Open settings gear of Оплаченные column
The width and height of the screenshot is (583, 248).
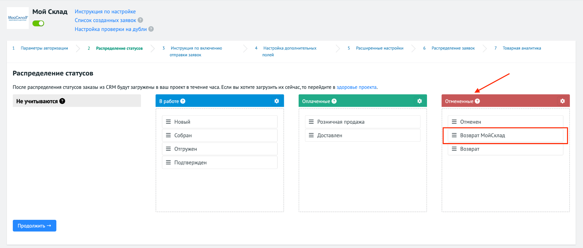click(419, 101)
